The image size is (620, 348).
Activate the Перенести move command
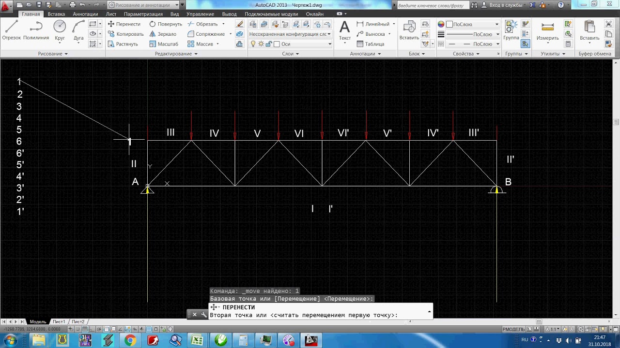tap(124, 24)
